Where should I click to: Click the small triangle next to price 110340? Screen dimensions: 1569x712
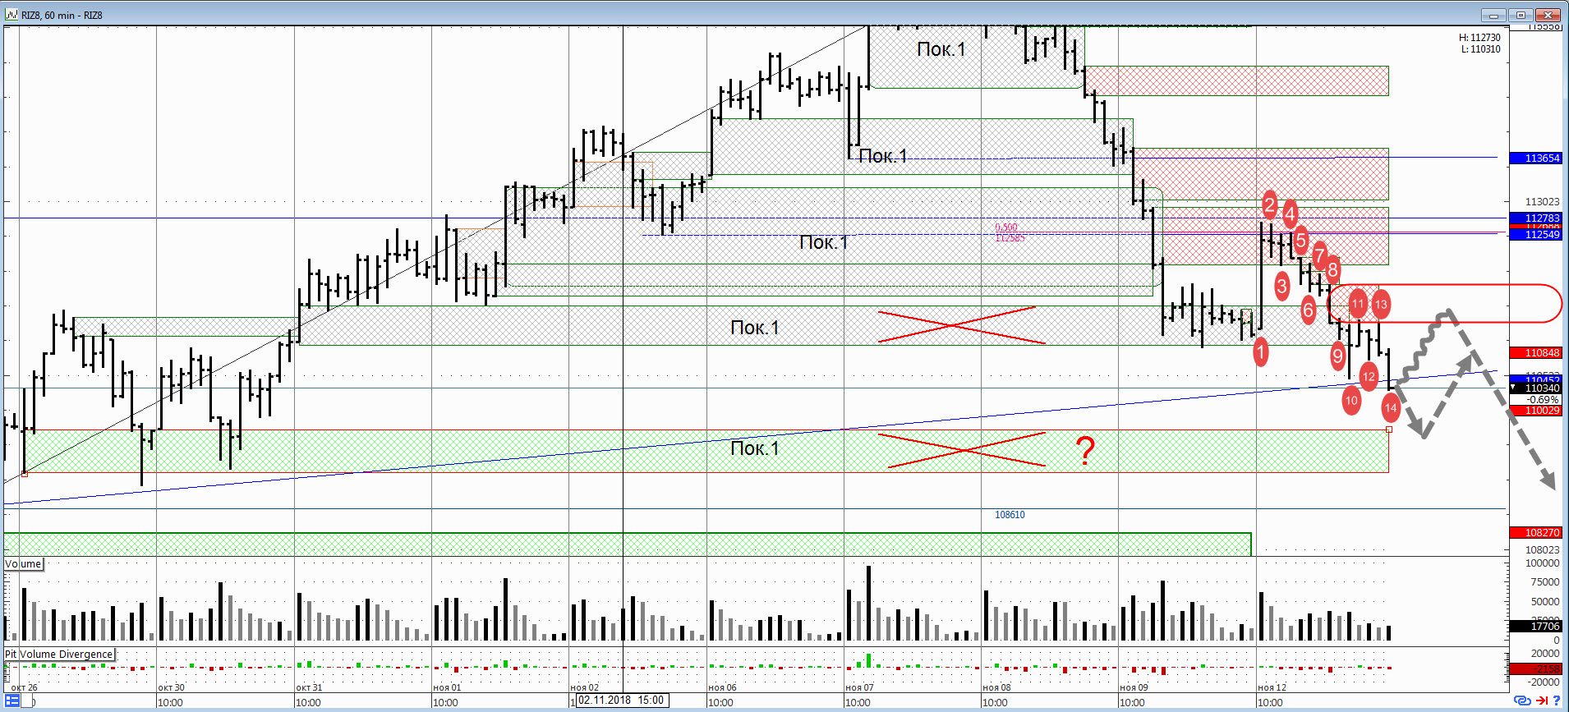[x=1513, y=388]
